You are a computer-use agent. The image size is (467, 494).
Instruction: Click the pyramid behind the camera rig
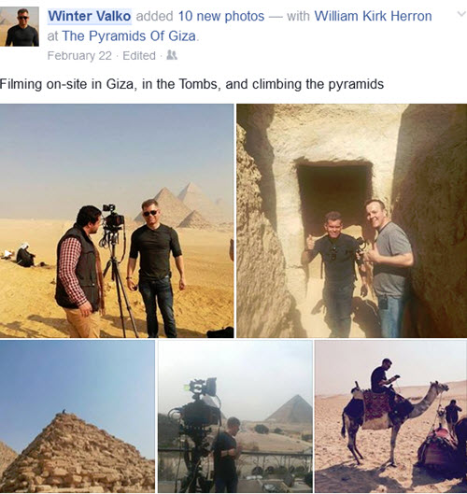(x=289, y=409)
